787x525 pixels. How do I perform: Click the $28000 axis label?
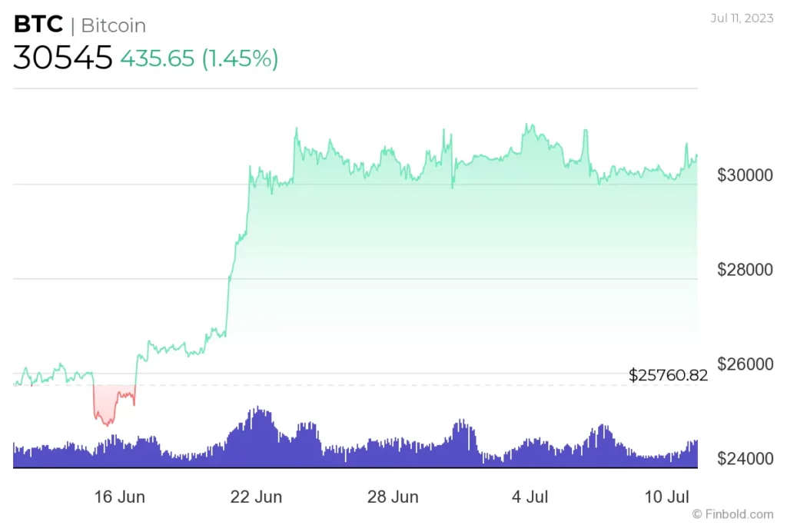[745, 270]
